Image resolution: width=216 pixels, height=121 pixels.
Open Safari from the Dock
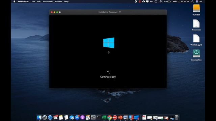pos(50,118)
